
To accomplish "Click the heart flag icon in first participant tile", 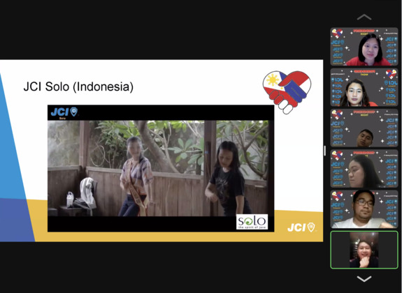I will coord(337,33).
